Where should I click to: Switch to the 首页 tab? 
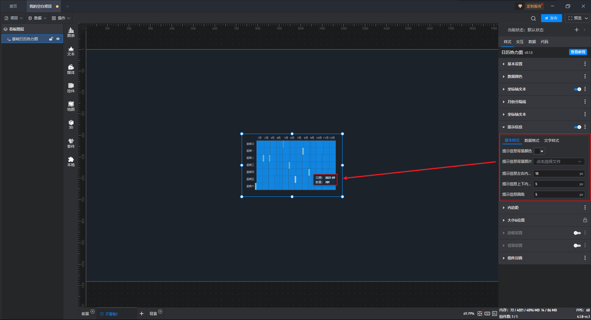(x=13, y=6)
